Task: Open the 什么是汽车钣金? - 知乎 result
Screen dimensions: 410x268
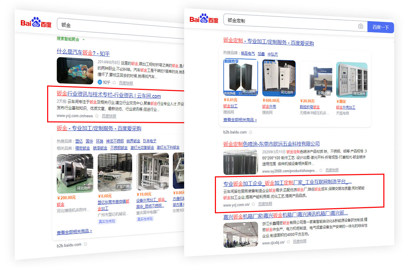Action: 83,53
